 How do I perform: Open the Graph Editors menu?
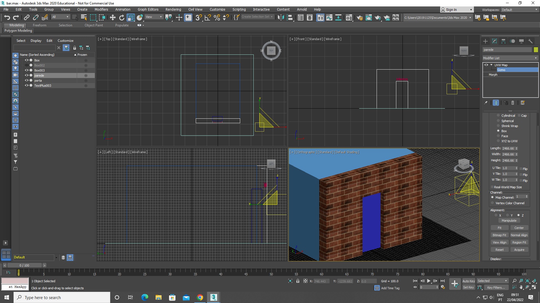(x=148, y=10)
